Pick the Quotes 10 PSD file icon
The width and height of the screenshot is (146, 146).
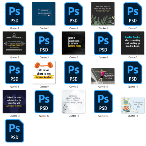[x=133, y=72]
